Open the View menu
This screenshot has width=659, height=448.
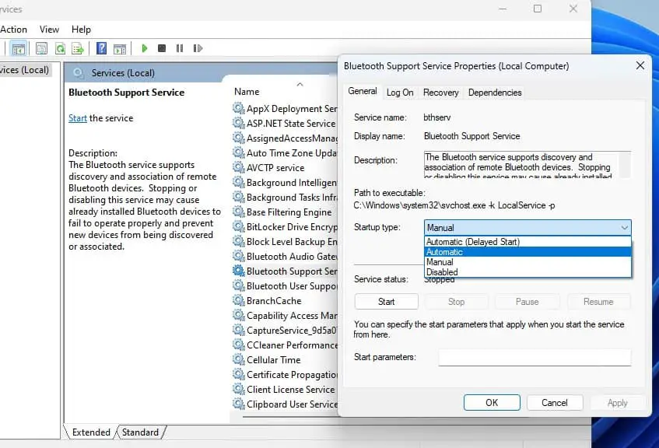(x=49, y=30)
